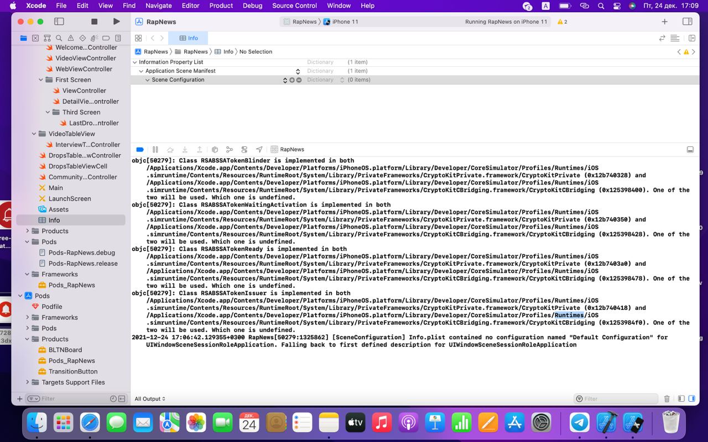The height and width of the screenshot is (442, 708).
Task: Open Environment Overrides
Action: 244,150
